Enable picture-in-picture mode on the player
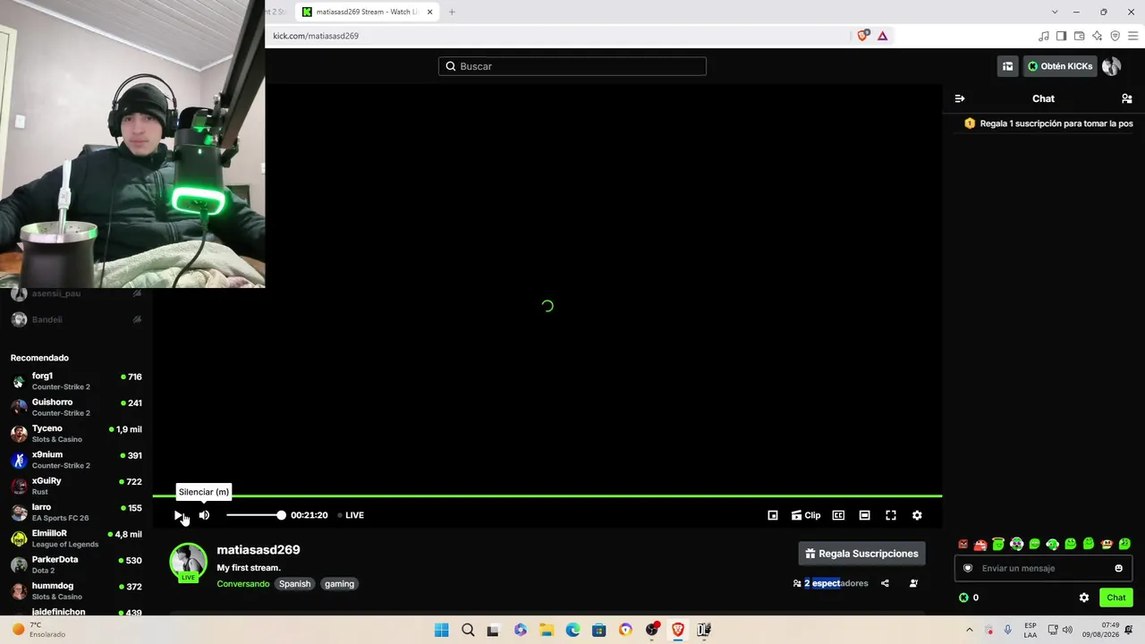The image size is (1145, 644). point(773,515)
